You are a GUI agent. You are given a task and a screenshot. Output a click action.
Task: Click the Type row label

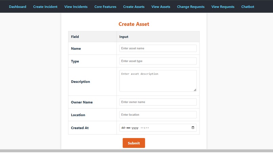point(75,61)
